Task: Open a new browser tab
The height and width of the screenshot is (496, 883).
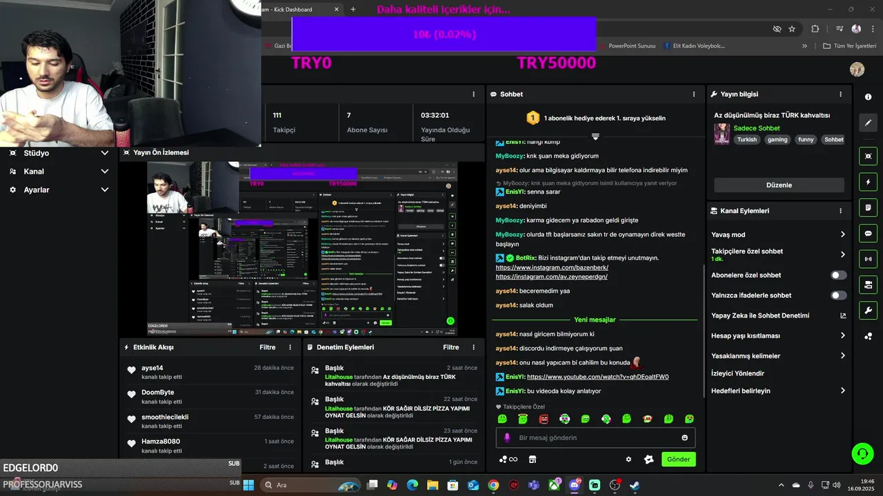Action: tap(353, 9)
